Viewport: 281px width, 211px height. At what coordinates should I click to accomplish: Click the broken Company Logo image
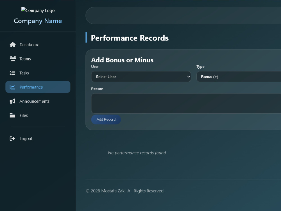click(38, 10)
